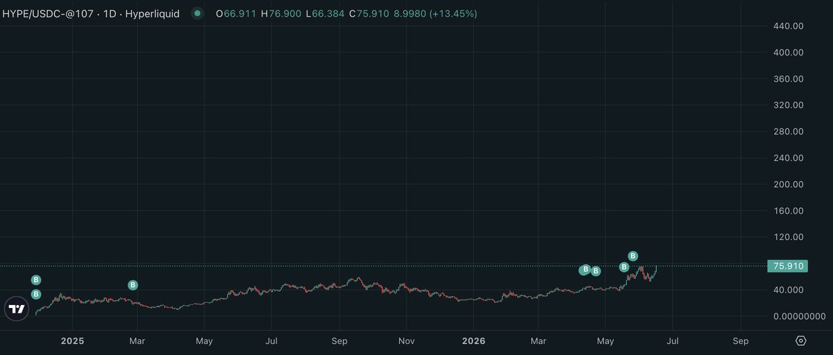Image resolution: width=833 pixels, height=355 pixels.
Task: Click the 280.00 price axis label
Action: point(788,132)
